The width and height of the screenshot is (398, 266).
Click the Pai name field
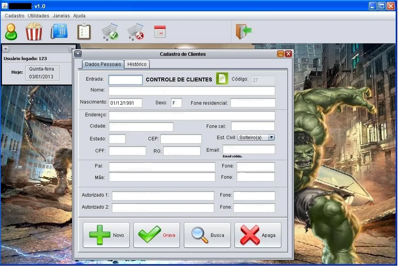(162, 167)
